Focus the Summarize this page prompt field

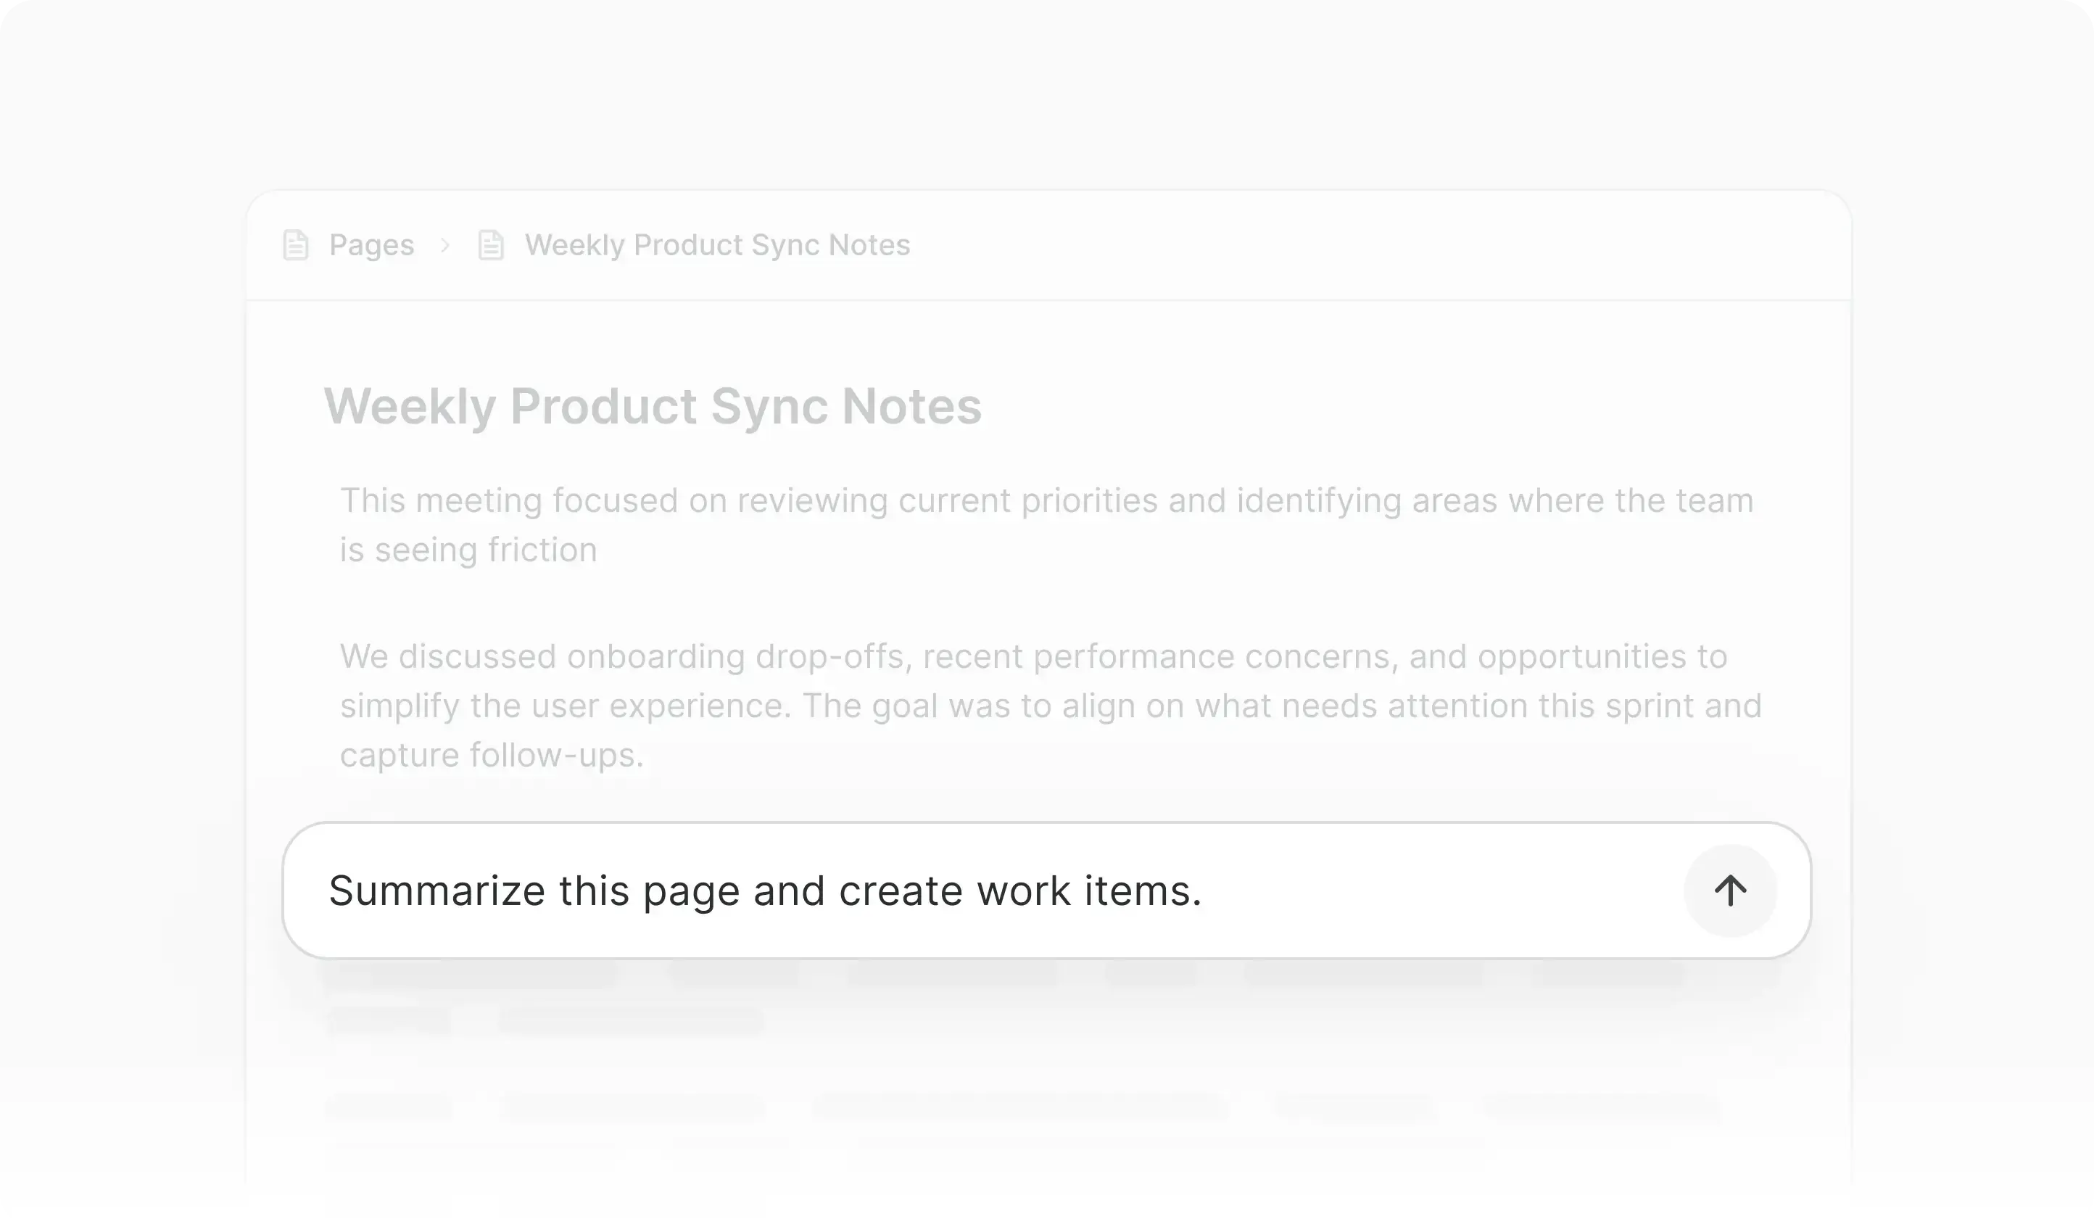pyautogui.click(x=980, y=891)
